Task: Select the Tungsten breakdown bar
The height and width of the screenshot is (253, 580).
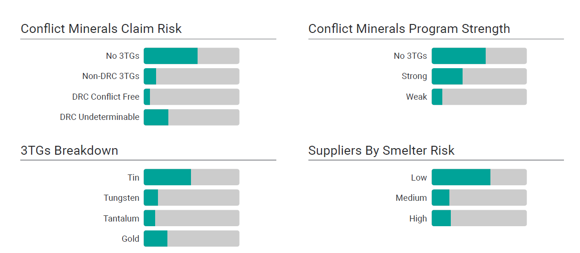Action: (191, 198)
